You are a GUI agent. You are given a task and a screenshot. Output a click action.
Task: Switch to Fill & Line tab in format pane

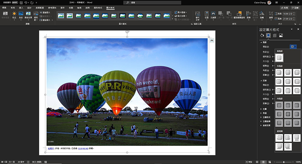pos(262,36)
